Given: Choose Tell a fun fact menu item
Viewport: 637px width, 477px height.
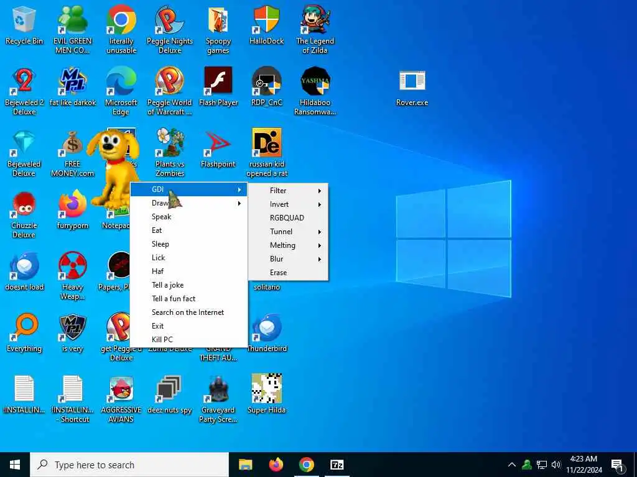Looking at the screenshot, I should (188, 299).
